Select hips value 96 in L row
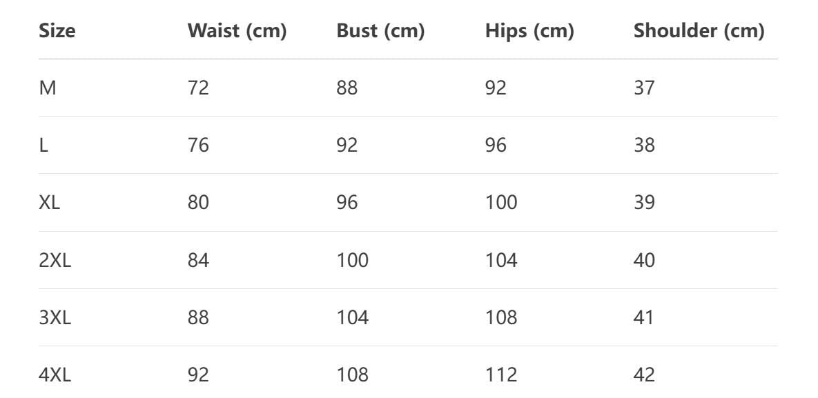The width and height of the screenshot is (818, 398). (496, 145)
